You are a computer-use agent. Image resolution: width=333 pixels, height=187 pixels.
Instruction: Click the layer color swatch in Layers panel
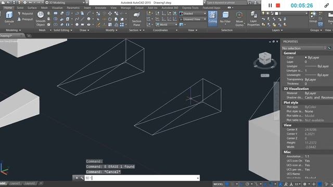tap(276, 14)
